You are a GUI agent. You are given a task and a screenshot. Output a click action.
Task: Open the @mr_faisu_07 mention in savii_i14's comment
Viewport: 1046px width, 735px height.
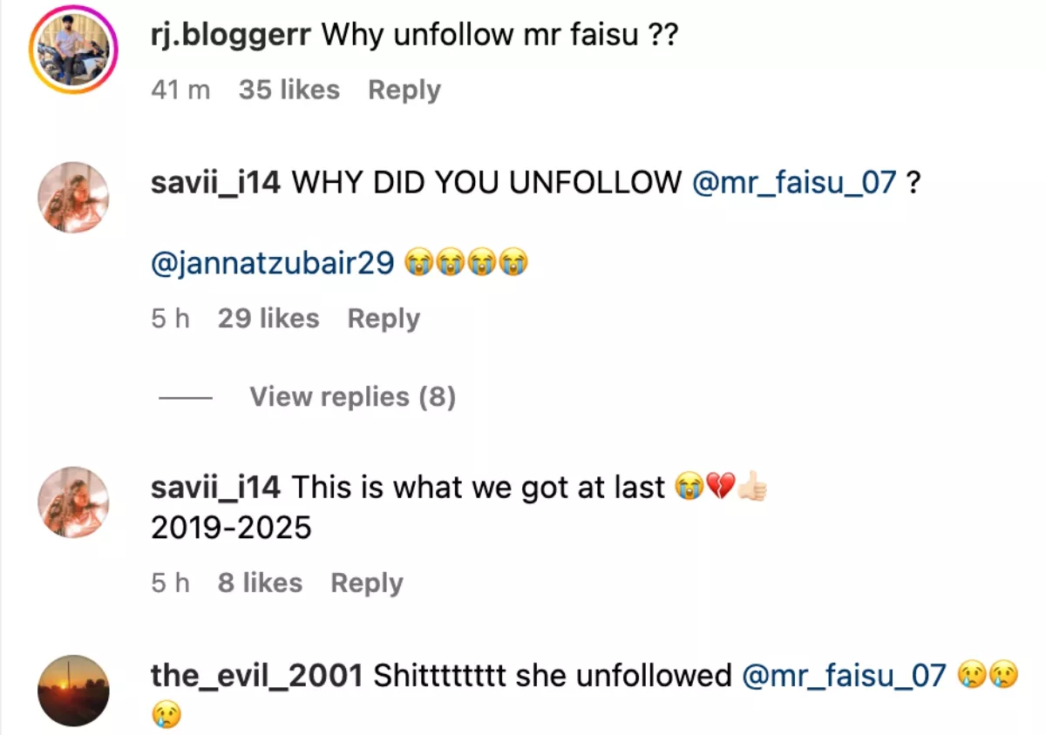click(794, 183)
